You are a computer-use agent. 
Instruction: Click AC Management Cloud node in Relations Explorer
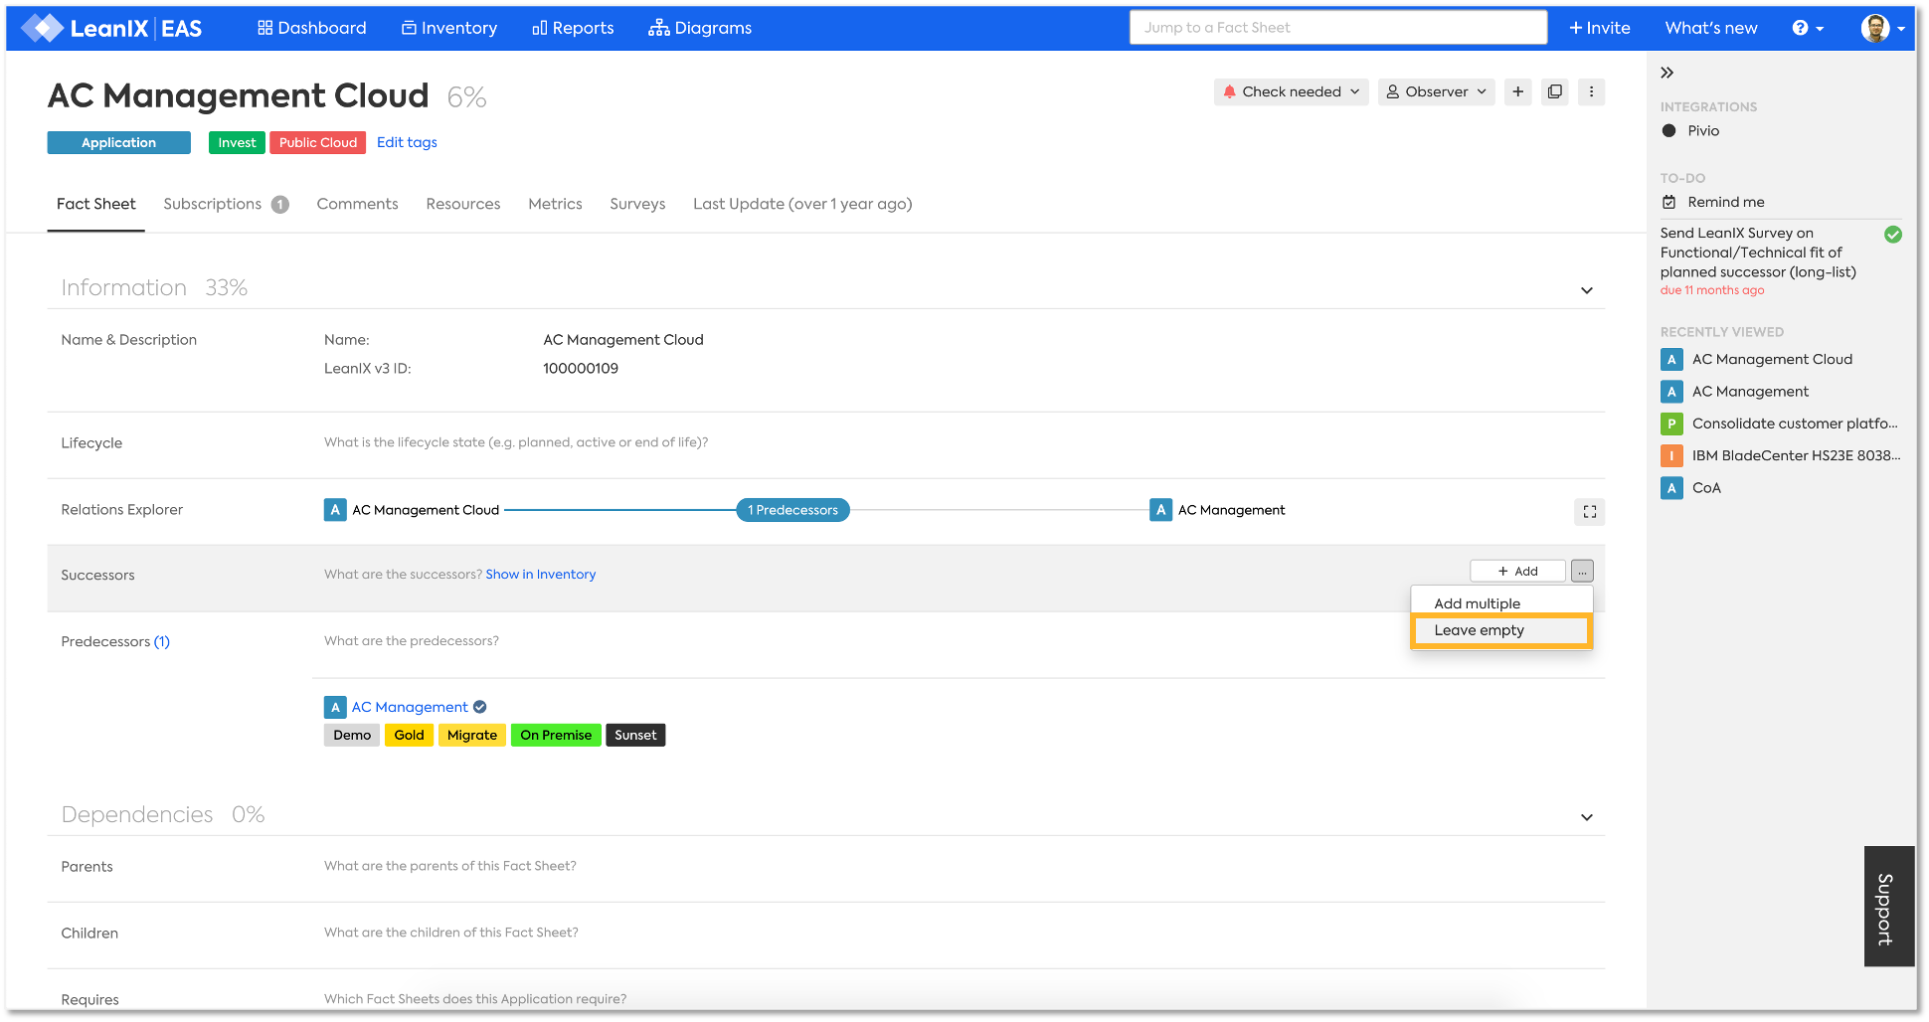412,510
